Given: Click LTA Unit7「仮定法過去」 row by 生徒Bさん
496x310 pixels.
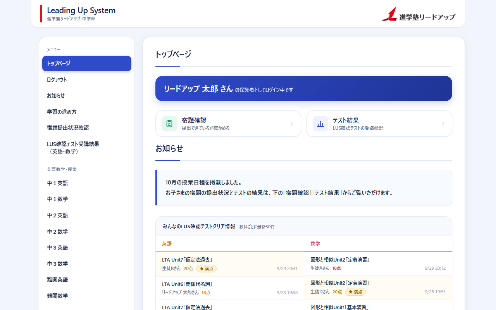Looking at the screenshot, I should 230,264.
